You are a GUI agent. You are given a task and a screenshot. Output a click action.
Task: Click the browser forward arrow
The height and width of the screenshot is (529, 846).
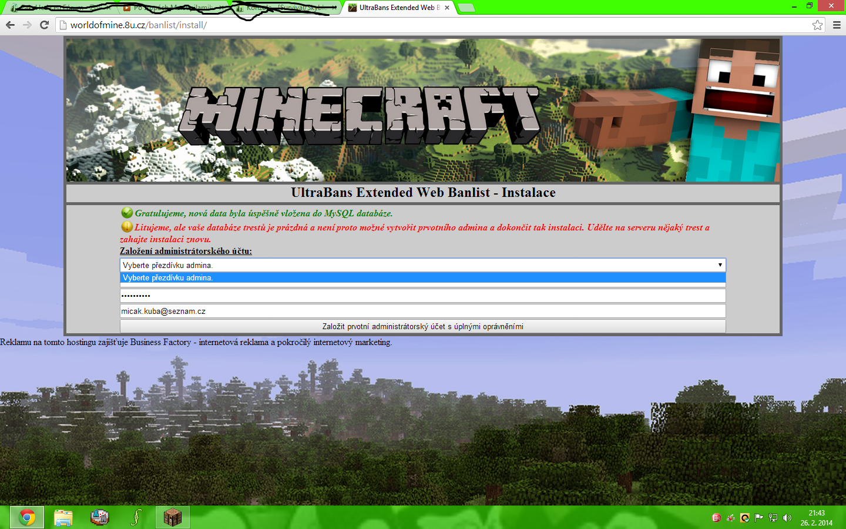click(27, 25)
